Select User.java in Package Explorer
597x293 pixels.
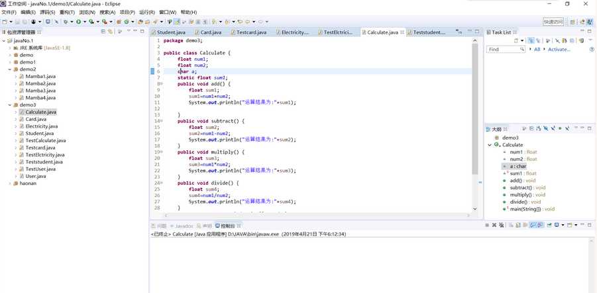point(36,176)
